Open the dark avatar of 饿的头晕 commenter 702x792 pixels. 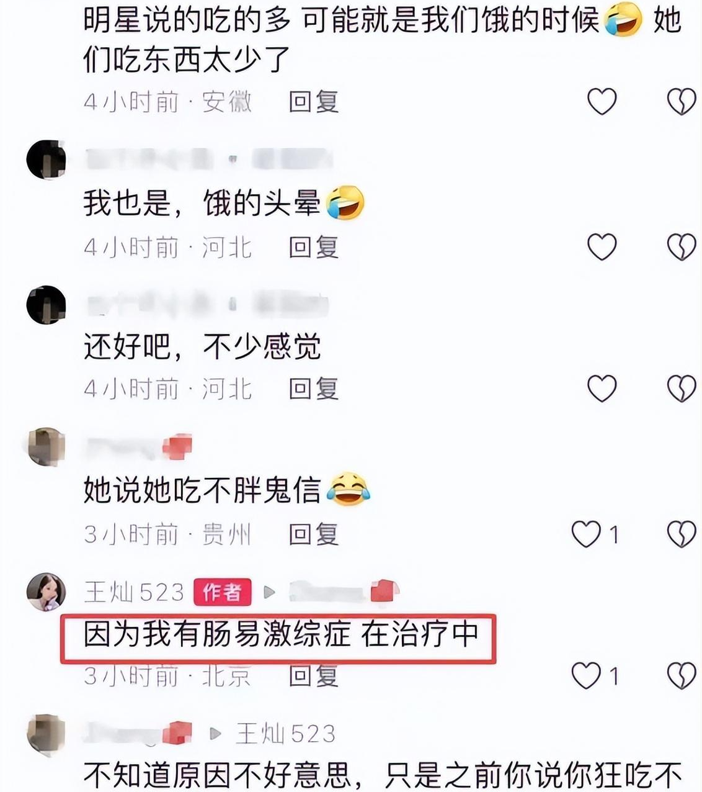[x=46, y=160]
